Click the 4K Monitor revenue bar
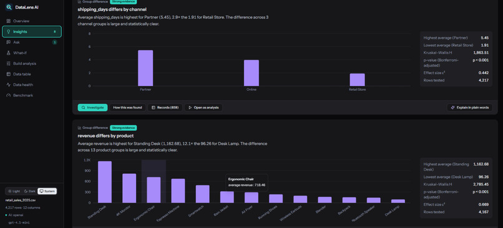This screenshot has width=503, height=228. [129, 188]
